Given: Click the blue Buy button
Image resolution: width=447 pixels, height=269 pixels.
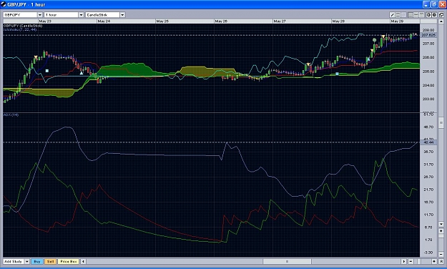Looking at the screenshot, I should click(37, 261).
